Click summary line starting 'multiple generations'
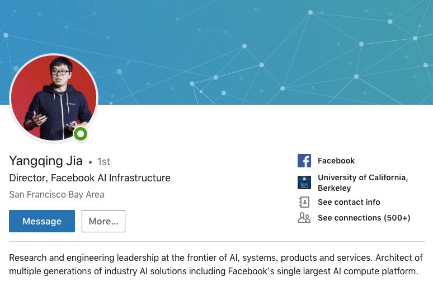 tap(213, 272)
